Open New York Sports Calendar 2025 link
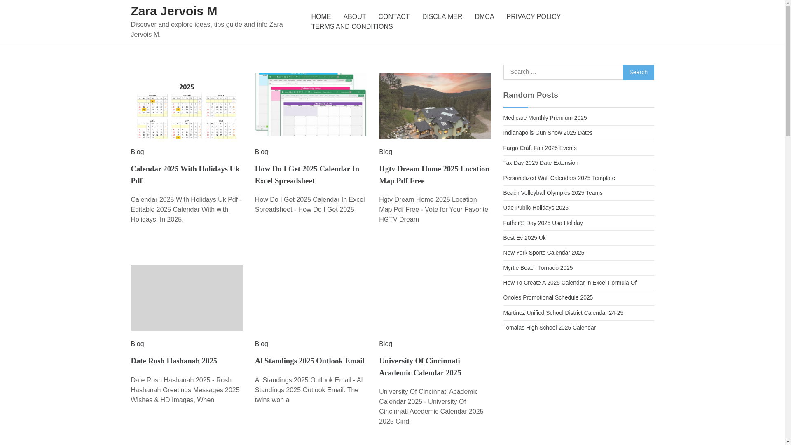This screenshot has width=791, height=445. pos(544,253)
